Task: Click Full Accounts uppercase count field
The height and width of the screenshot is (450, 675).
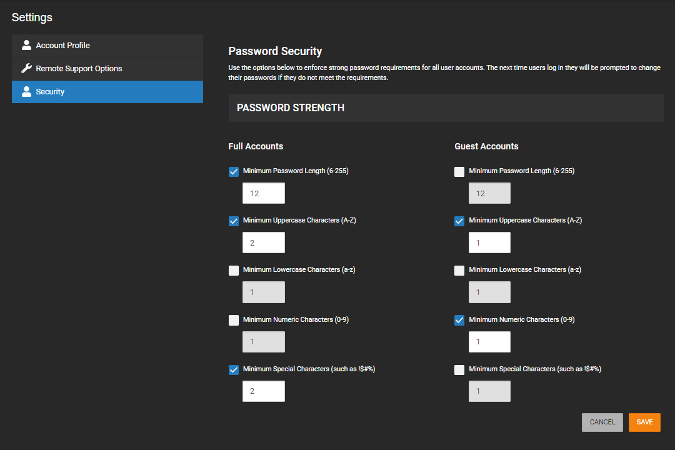Action: click(x=264, y=242)
